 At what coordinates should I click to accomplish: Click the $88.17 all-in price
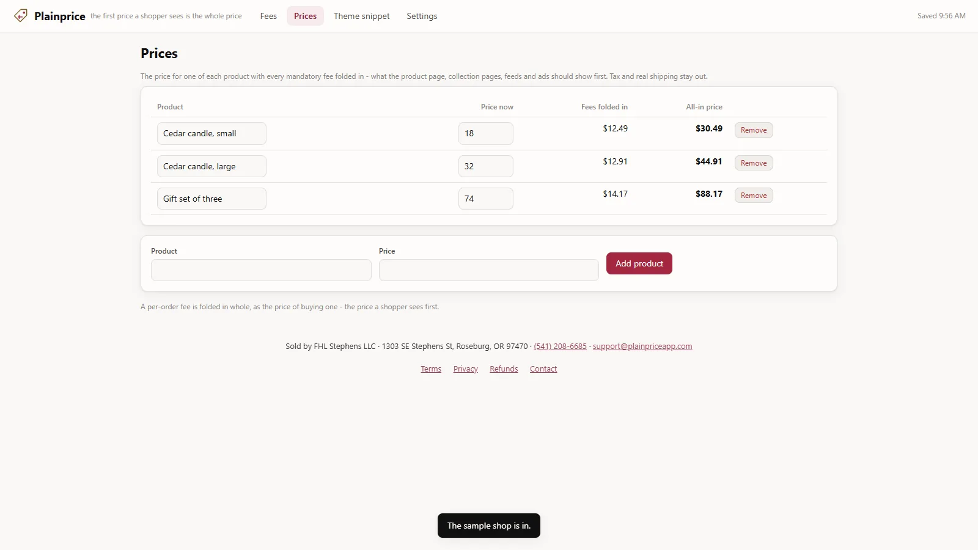click(709, 194)
